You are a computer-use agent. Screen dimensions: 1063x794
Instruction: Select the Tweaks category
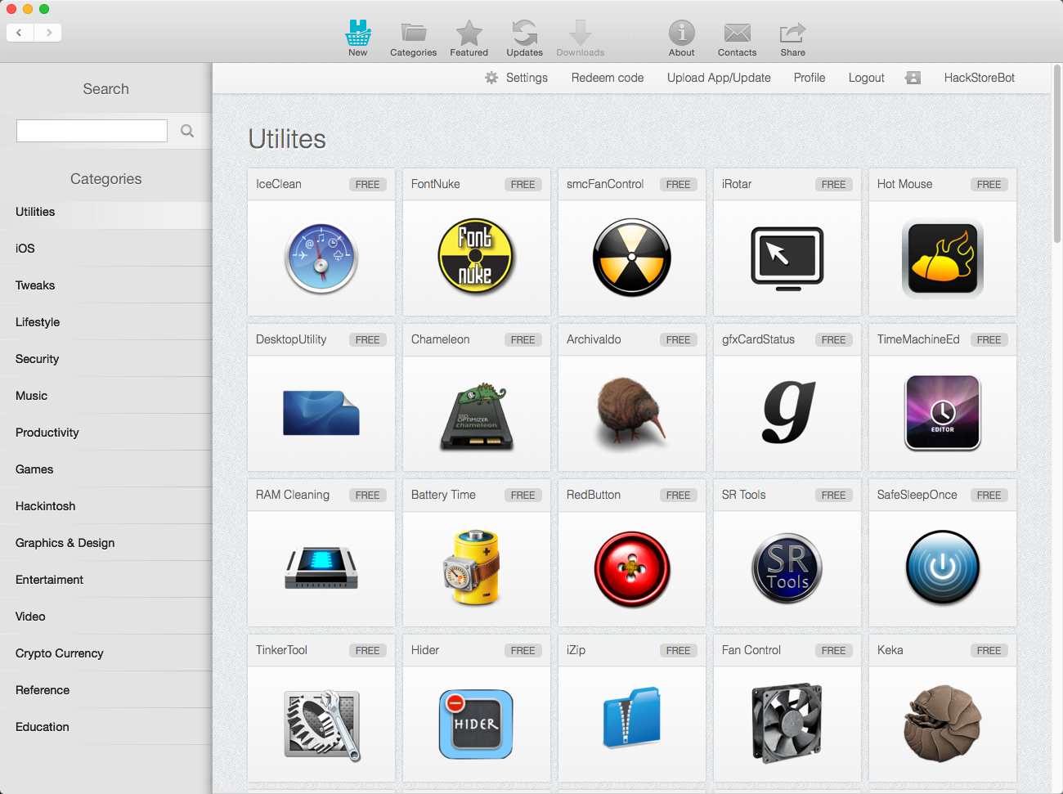[x=106, y=285]
